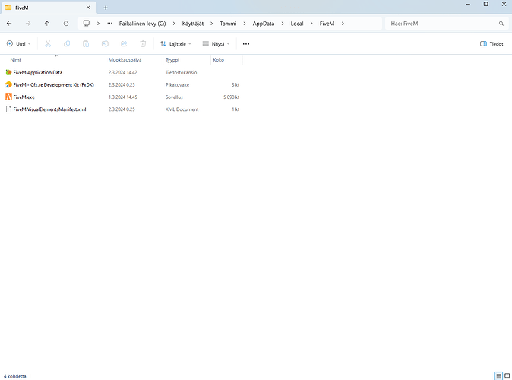The image size is (512, 380).
Task: Click the Delete trash icon
Action: click(x=143, y=44)
